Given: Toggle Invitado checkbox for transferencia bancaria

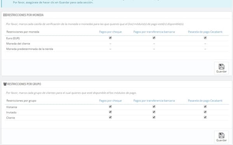Looking at the screenshot, I should pos(154,112).
